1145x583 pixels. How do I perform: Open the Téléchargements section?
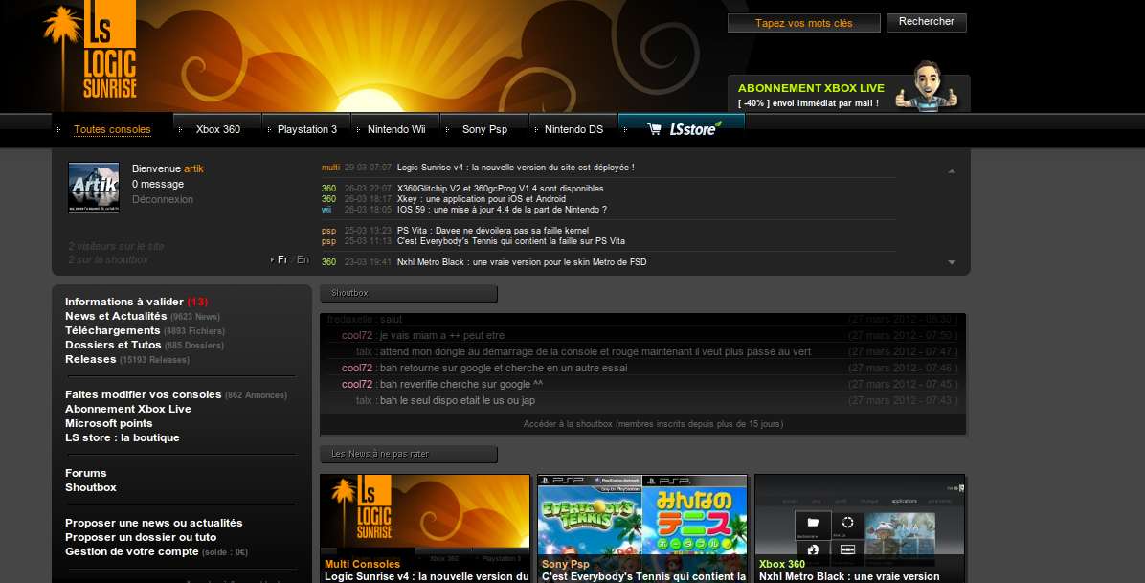pos(112,330)
